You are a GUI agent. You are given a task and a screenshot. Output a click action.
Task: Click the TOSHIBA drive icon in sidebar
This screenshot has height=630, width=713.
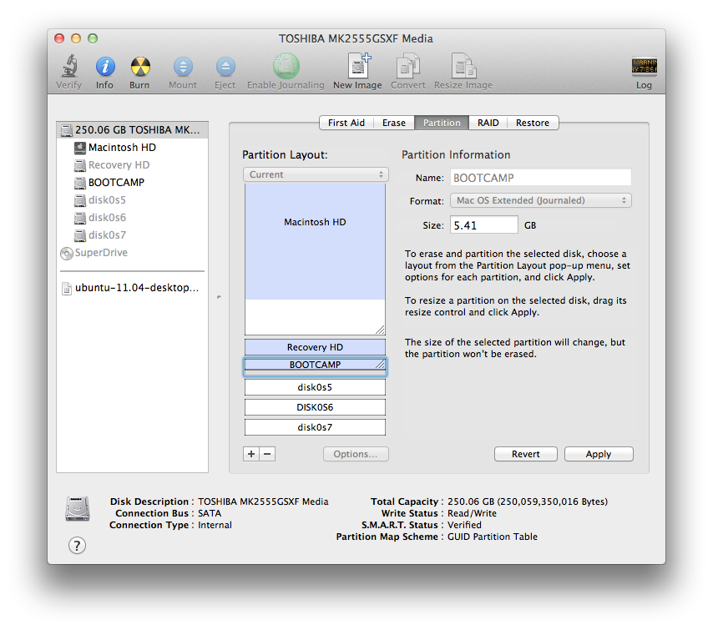click(x=67, y=130)
